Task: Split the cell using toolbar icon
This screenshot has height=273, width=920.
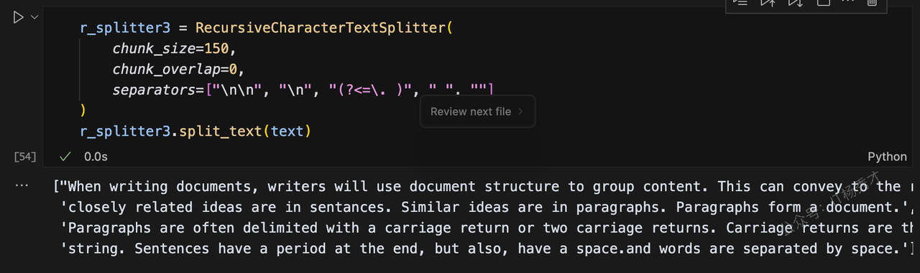Action: pyautogui.click(x=823, y=3)
